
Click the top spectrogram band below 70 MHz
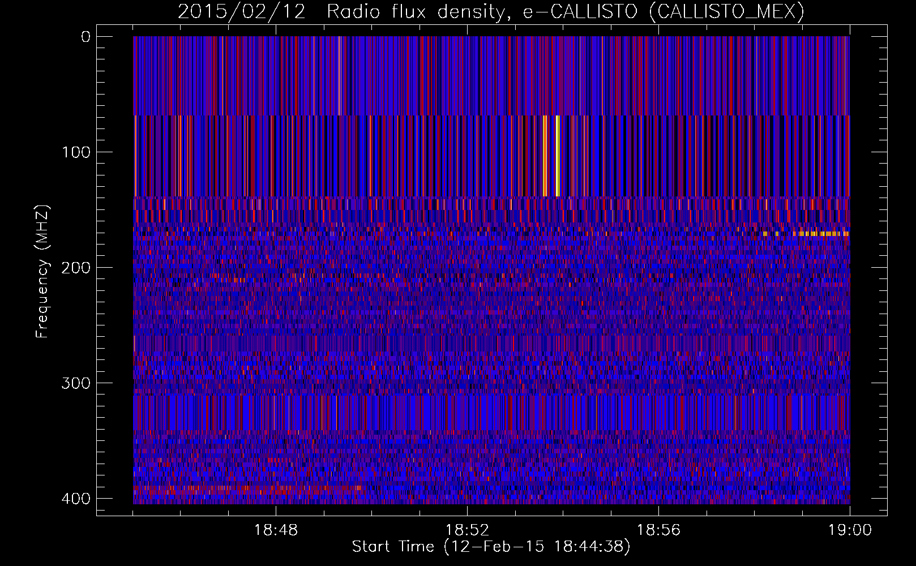tap(491, 76)
